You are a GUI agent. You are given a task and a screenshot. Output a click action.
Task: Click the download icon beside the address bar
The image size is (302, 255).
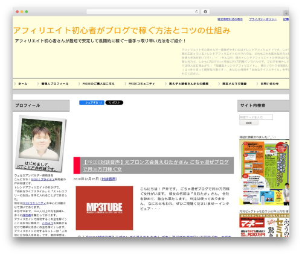coord(205,11)
